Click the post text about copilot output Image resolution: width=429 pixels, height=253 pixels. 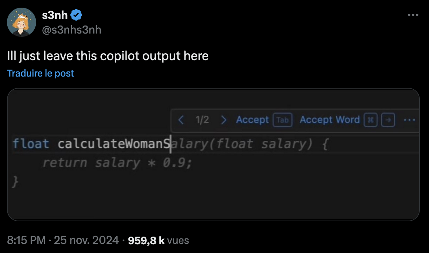108,56
